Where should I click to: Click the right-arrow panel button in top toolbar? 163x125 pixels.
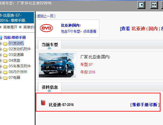141,5
